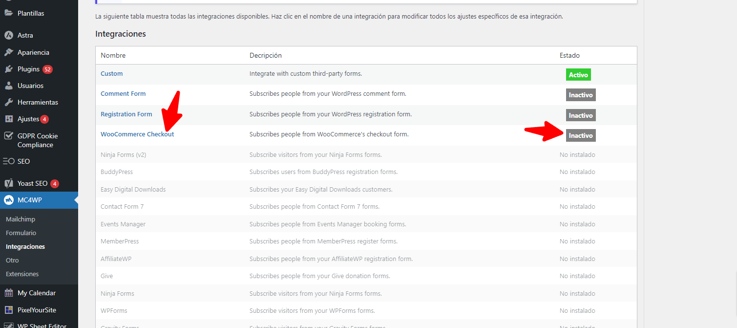
Task: Click the Estado column header
Action: [569, 55]
